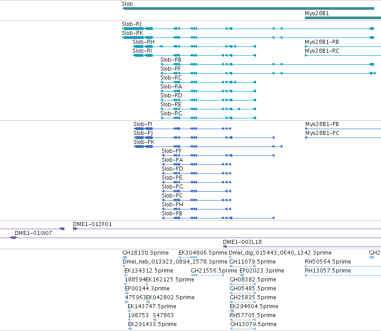The image size is (381, 331).
Task: Pick the EP00144.3prime label
Action: pos(147,289)
